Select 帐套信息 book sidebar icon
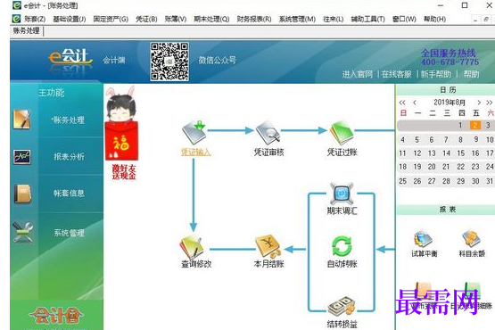Image resolution: width=495 pixels, height=330 pixels. coord(22,194)
